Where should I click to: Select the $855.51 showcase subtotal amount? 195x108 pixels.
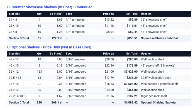(x=132, y=38)
